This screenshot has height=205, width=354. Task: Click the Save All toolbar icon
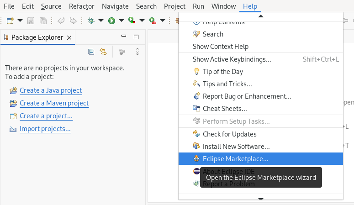pyautogui.click(x=43, y=21)
